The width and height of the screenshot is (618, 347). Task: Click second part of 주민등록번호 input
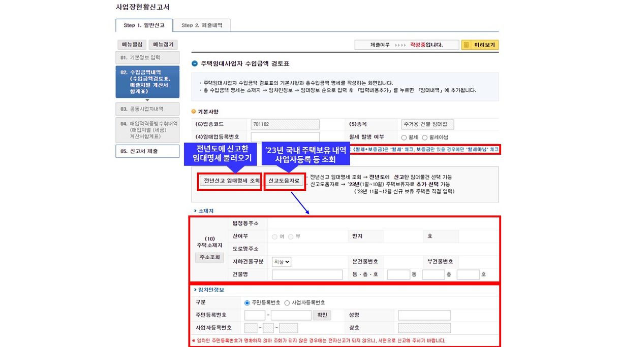291,315
